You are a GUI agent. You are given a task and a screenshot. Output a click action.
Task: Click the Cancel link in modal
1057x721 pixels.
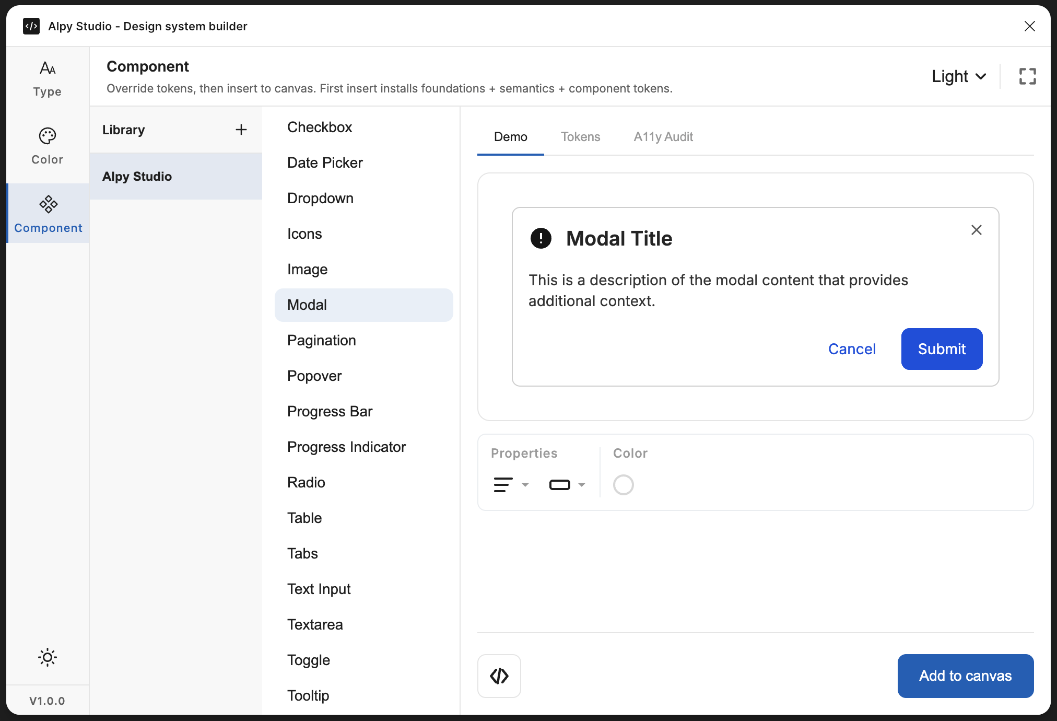click(852, 349)
